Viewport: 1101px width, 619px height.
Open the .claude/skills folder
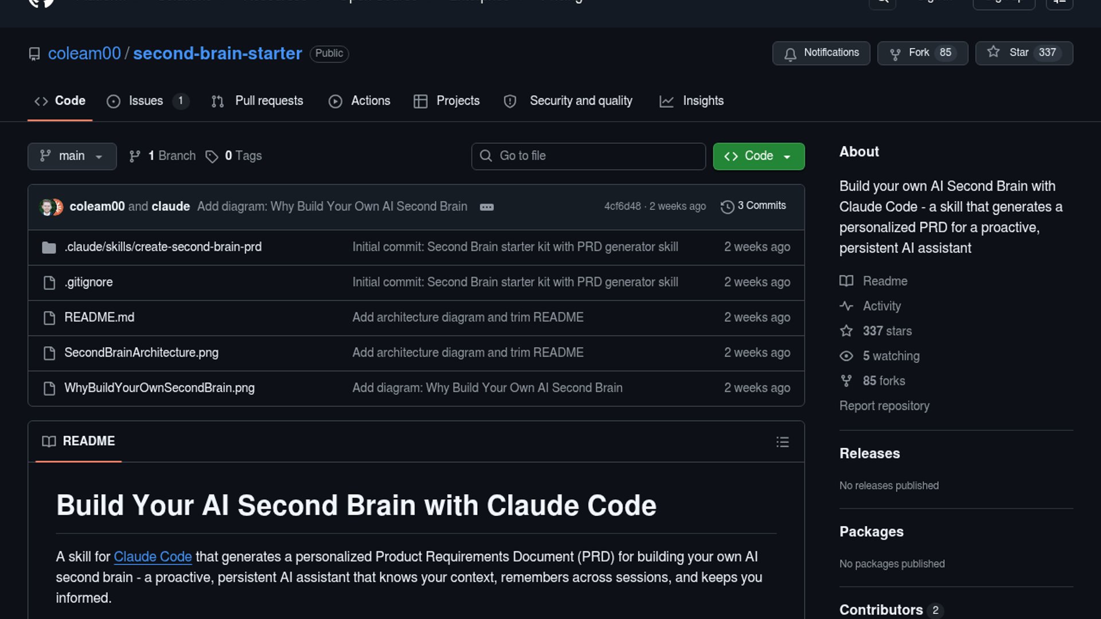click(x=163, y=247)
